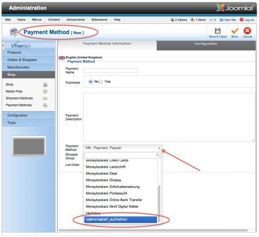Click the Payment Name input field

111,71
